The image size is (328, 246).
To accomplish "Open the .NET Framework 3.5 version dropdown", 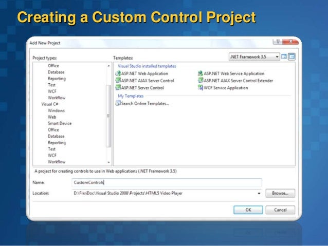I will (x=254, y=57).
